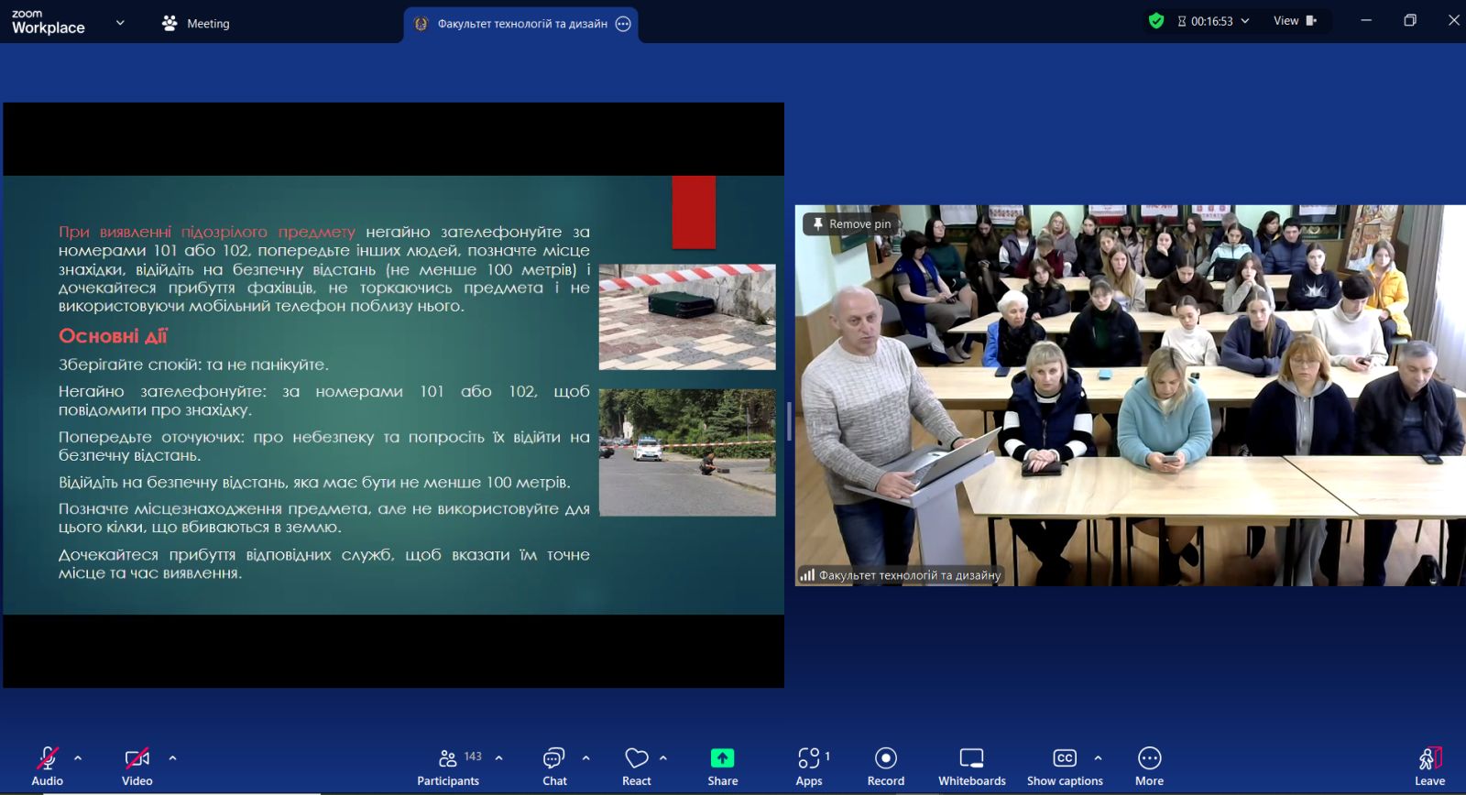Click the green Share screen icon
This screenshot has width=1466, height=795.
[722, 758]
